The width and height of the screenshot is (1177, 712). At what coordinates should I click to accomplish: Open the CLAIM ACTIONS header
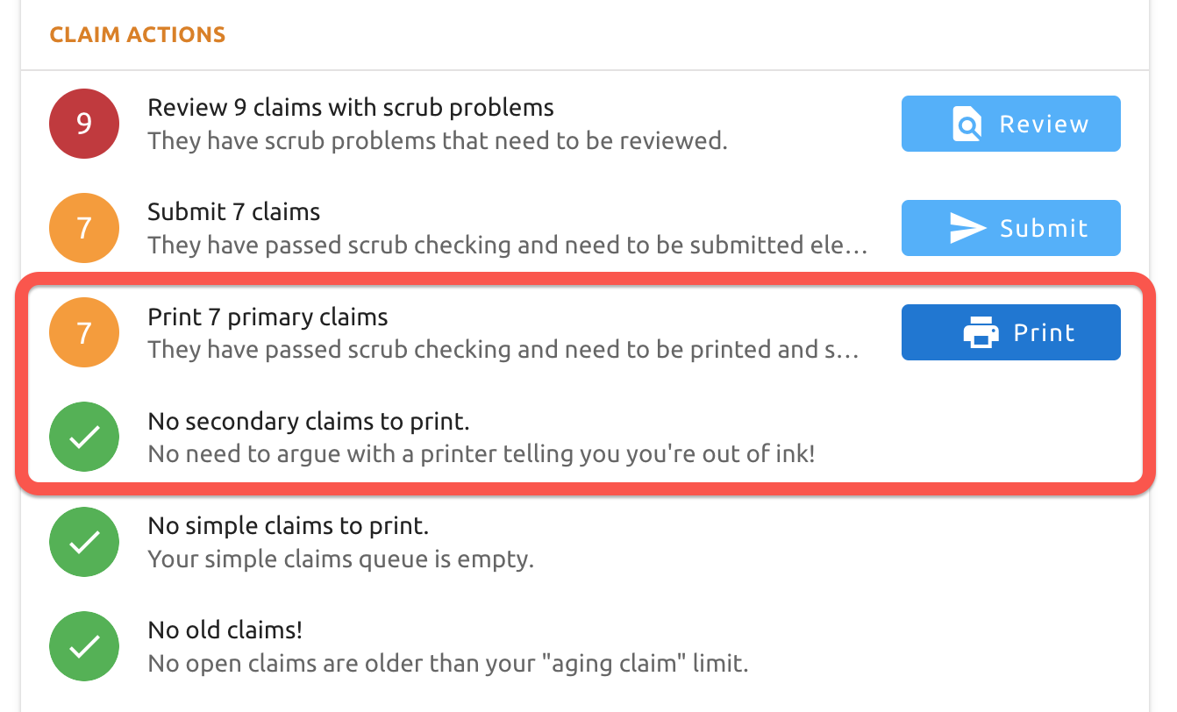[137, 34]
